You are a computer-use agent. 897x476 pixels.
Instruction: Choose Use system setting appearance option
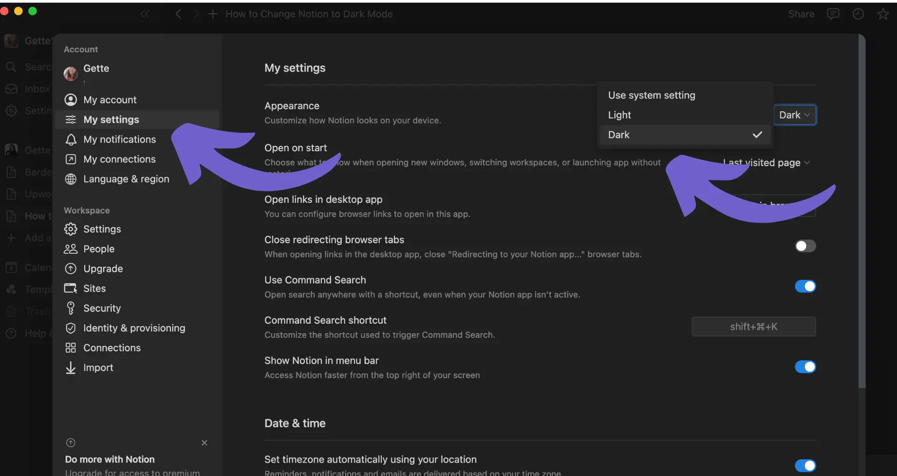(x=685, y=95)
